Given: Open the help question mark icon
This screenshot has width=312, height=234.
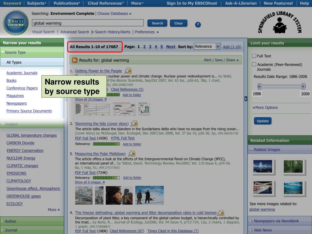Looking at the screenshot, I should click(x=197, y=24).
